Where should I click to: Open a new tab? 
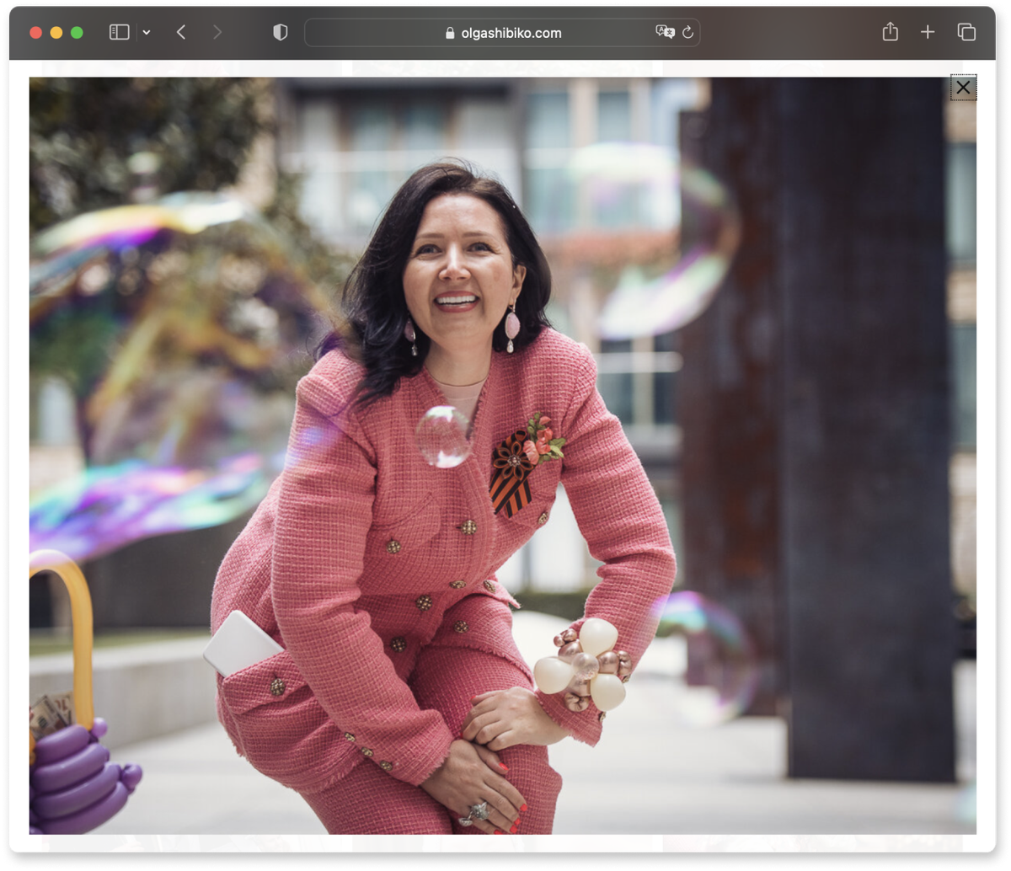point(928,32)
